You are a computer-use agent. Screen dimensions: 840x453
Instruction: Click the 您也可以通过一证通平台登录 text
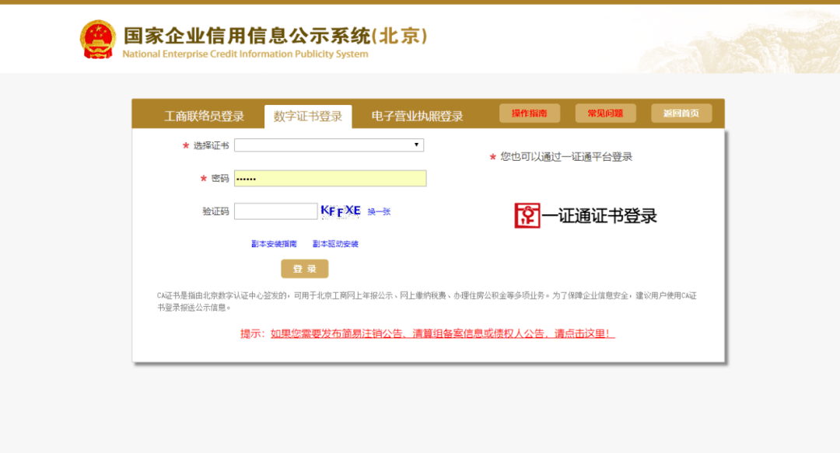(566, 156)
